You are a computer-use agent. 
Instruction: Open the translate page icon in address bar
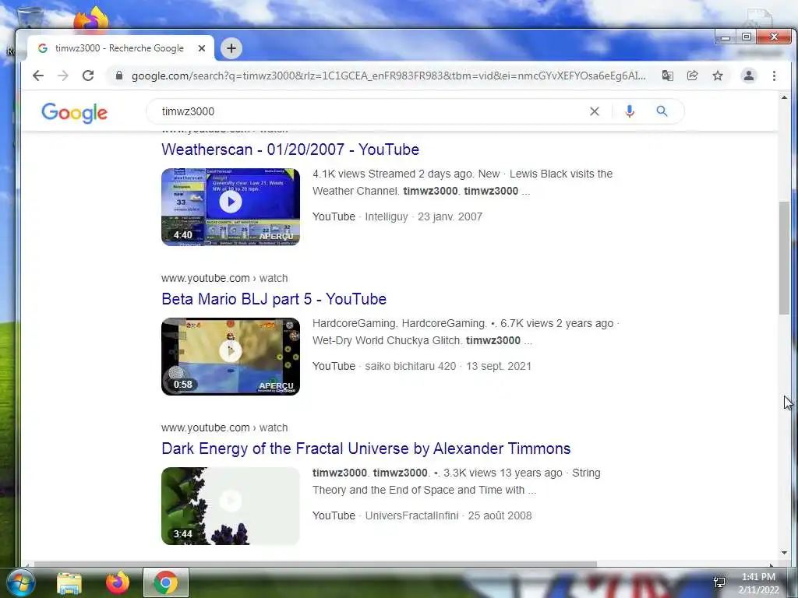point(667,76)
